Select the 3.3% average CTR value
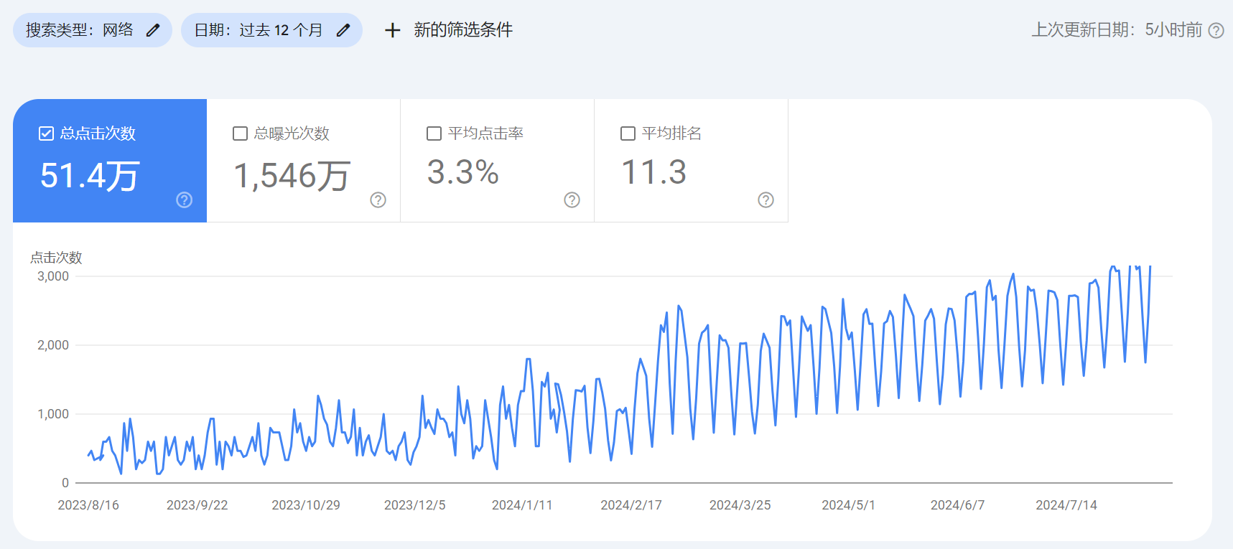 [x=463, y=172]
